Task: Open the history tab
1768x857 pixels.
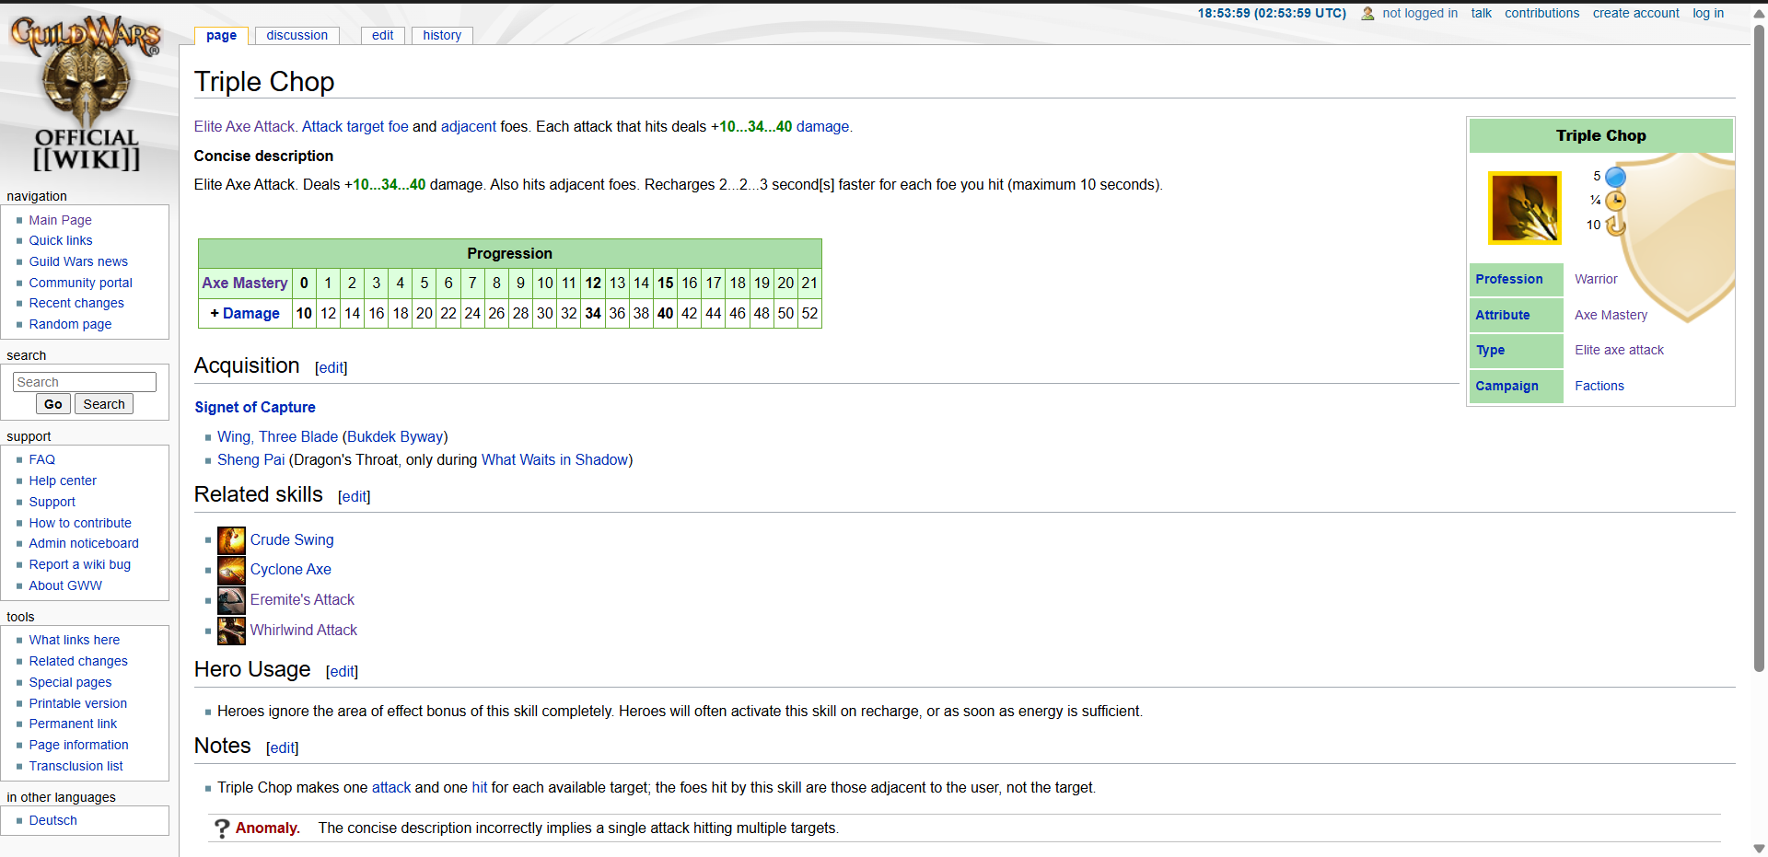Action: (442, 35)
